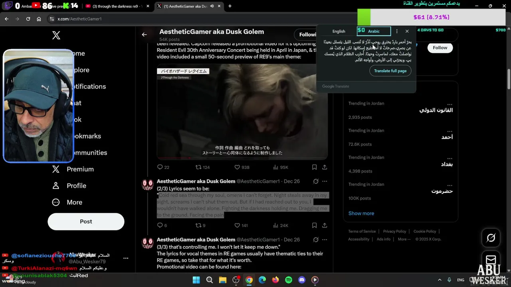Open more options for بغداد trend
This screenshot has width=511, height=287.
click(450, 158)
